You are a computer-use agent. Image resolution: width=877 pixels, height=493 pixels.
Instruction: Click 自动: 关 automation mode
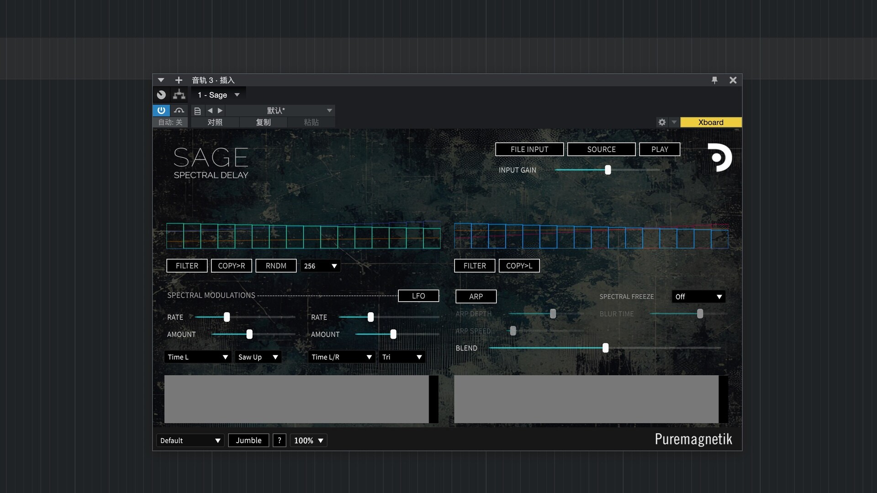tap(170, 122)
